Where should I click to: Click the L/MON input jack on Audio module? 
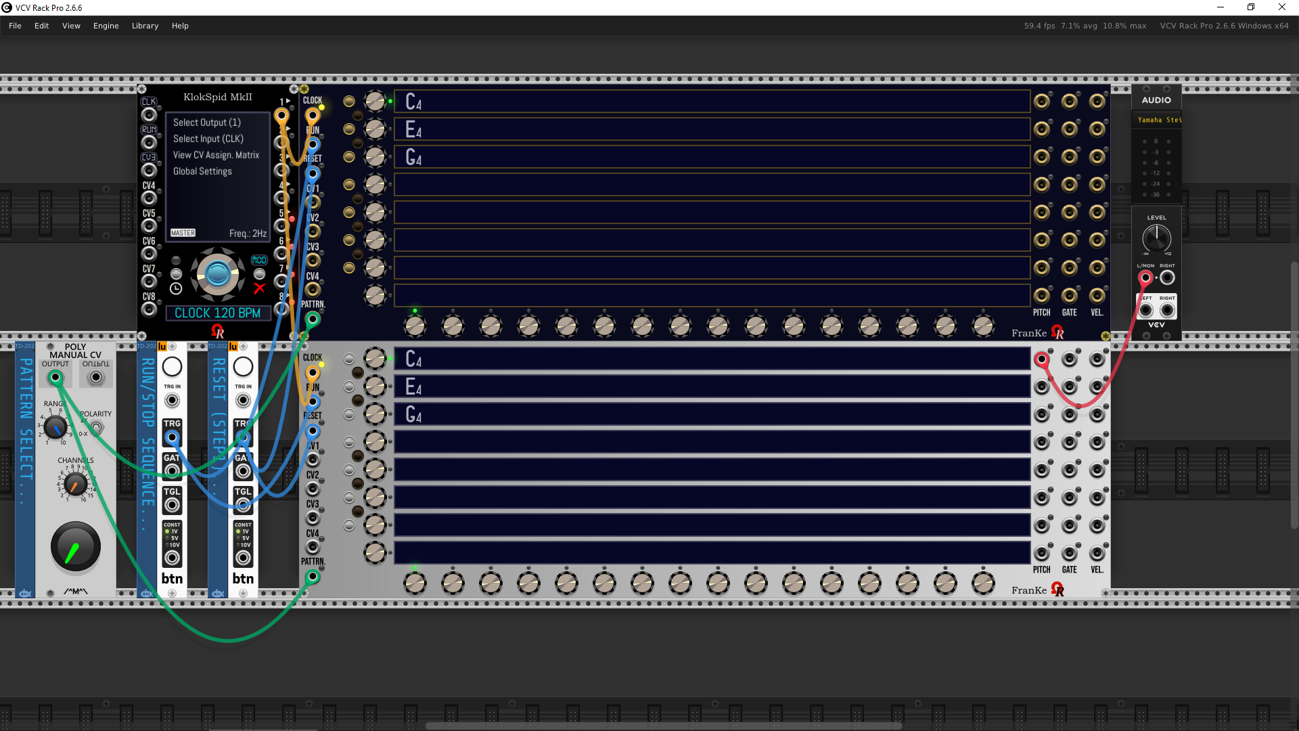pyautogui.click(x=1145, y=278)
